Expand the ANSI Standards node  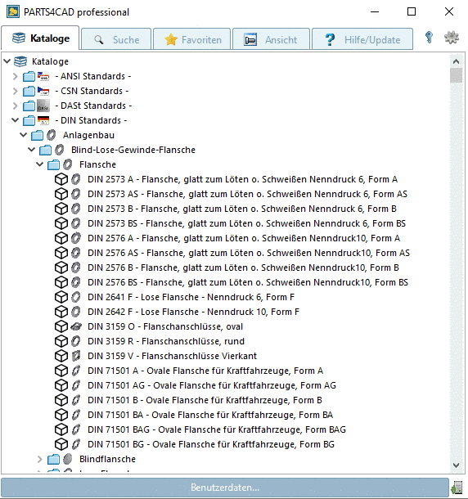point(15,76)
